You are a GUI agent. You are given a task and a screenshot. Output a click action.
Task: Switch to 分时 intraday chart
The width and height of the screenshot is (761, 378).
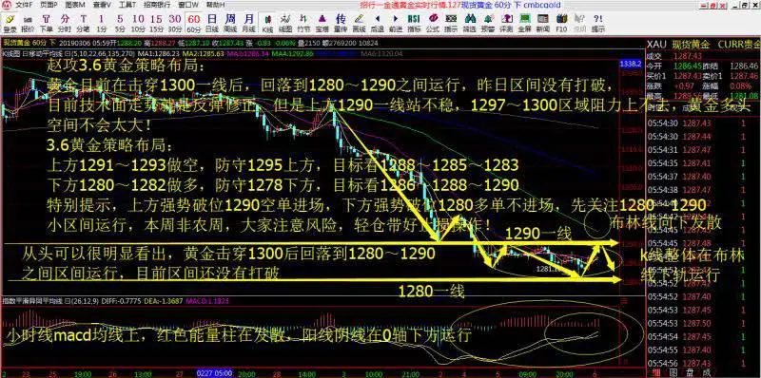coord(65,22)
